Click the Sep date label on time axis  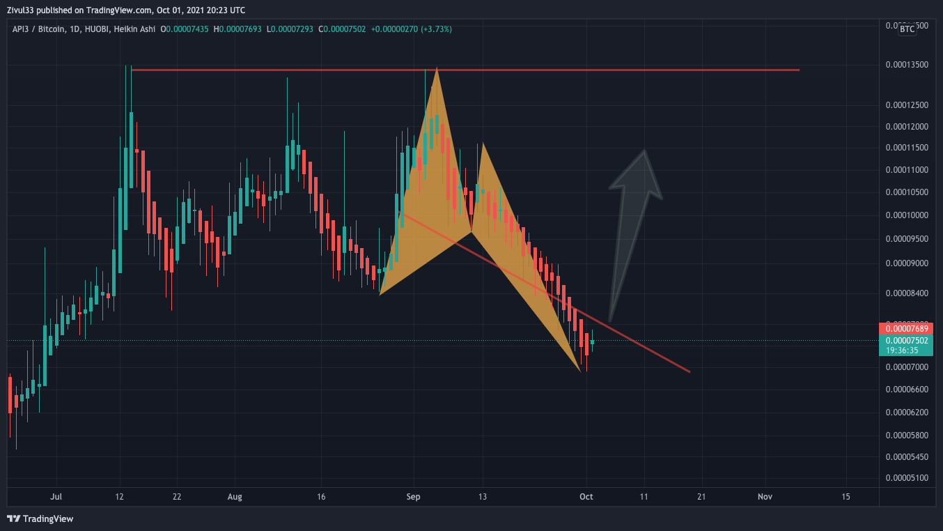coord(414,497)
